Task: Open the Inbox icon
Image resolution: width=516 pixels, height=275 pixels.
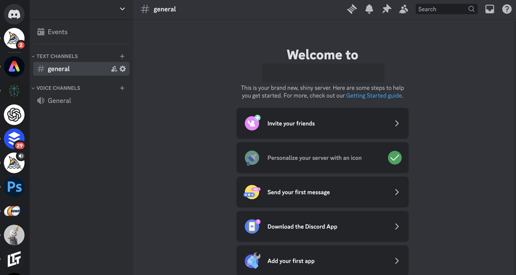Action: pyautogui.click(x=489, y=9)
